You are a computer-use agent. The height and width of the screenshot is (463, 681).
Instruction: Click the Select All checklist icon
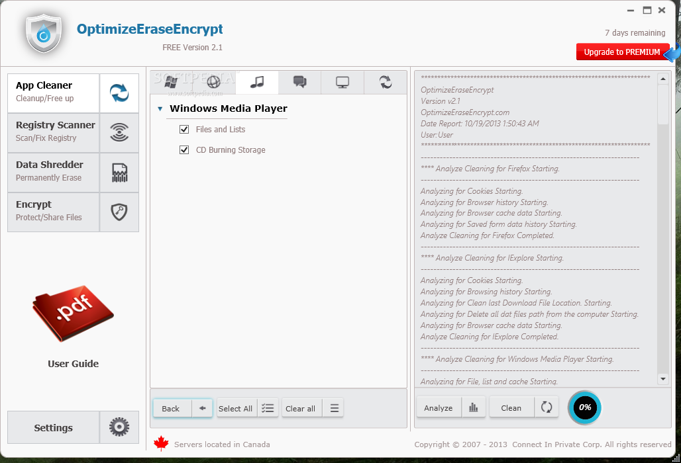268,408
